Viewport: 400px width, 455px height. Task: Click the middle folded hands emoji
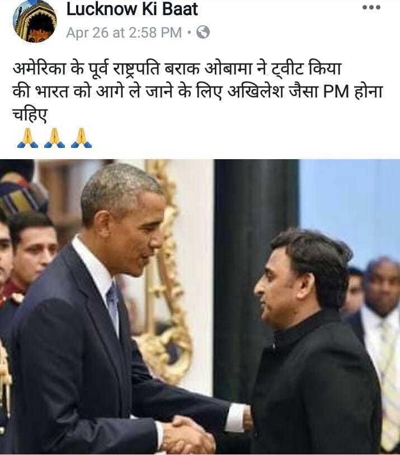tap(54, 138)
